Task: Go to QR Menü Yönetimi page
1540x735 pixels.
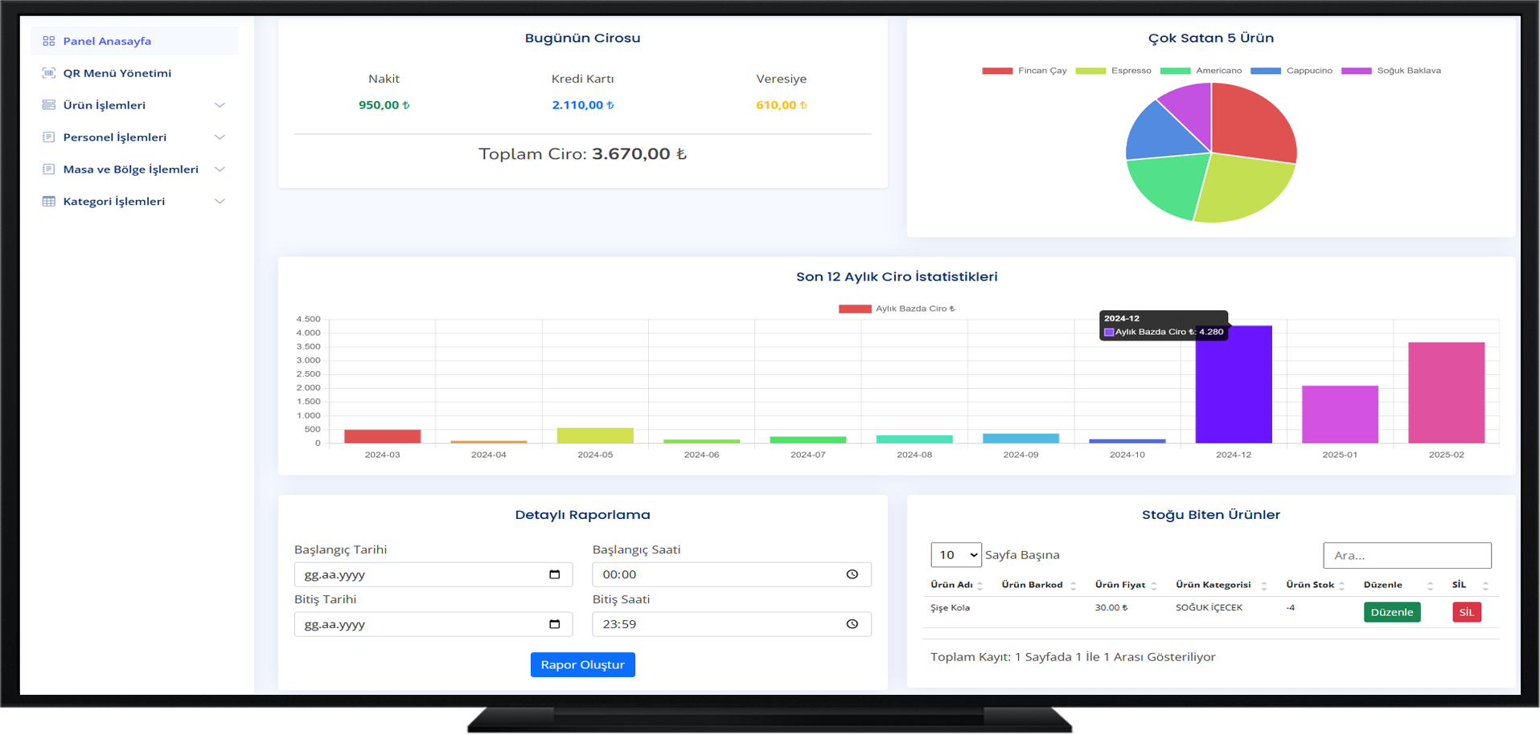Action: click(x=117, y=73)
